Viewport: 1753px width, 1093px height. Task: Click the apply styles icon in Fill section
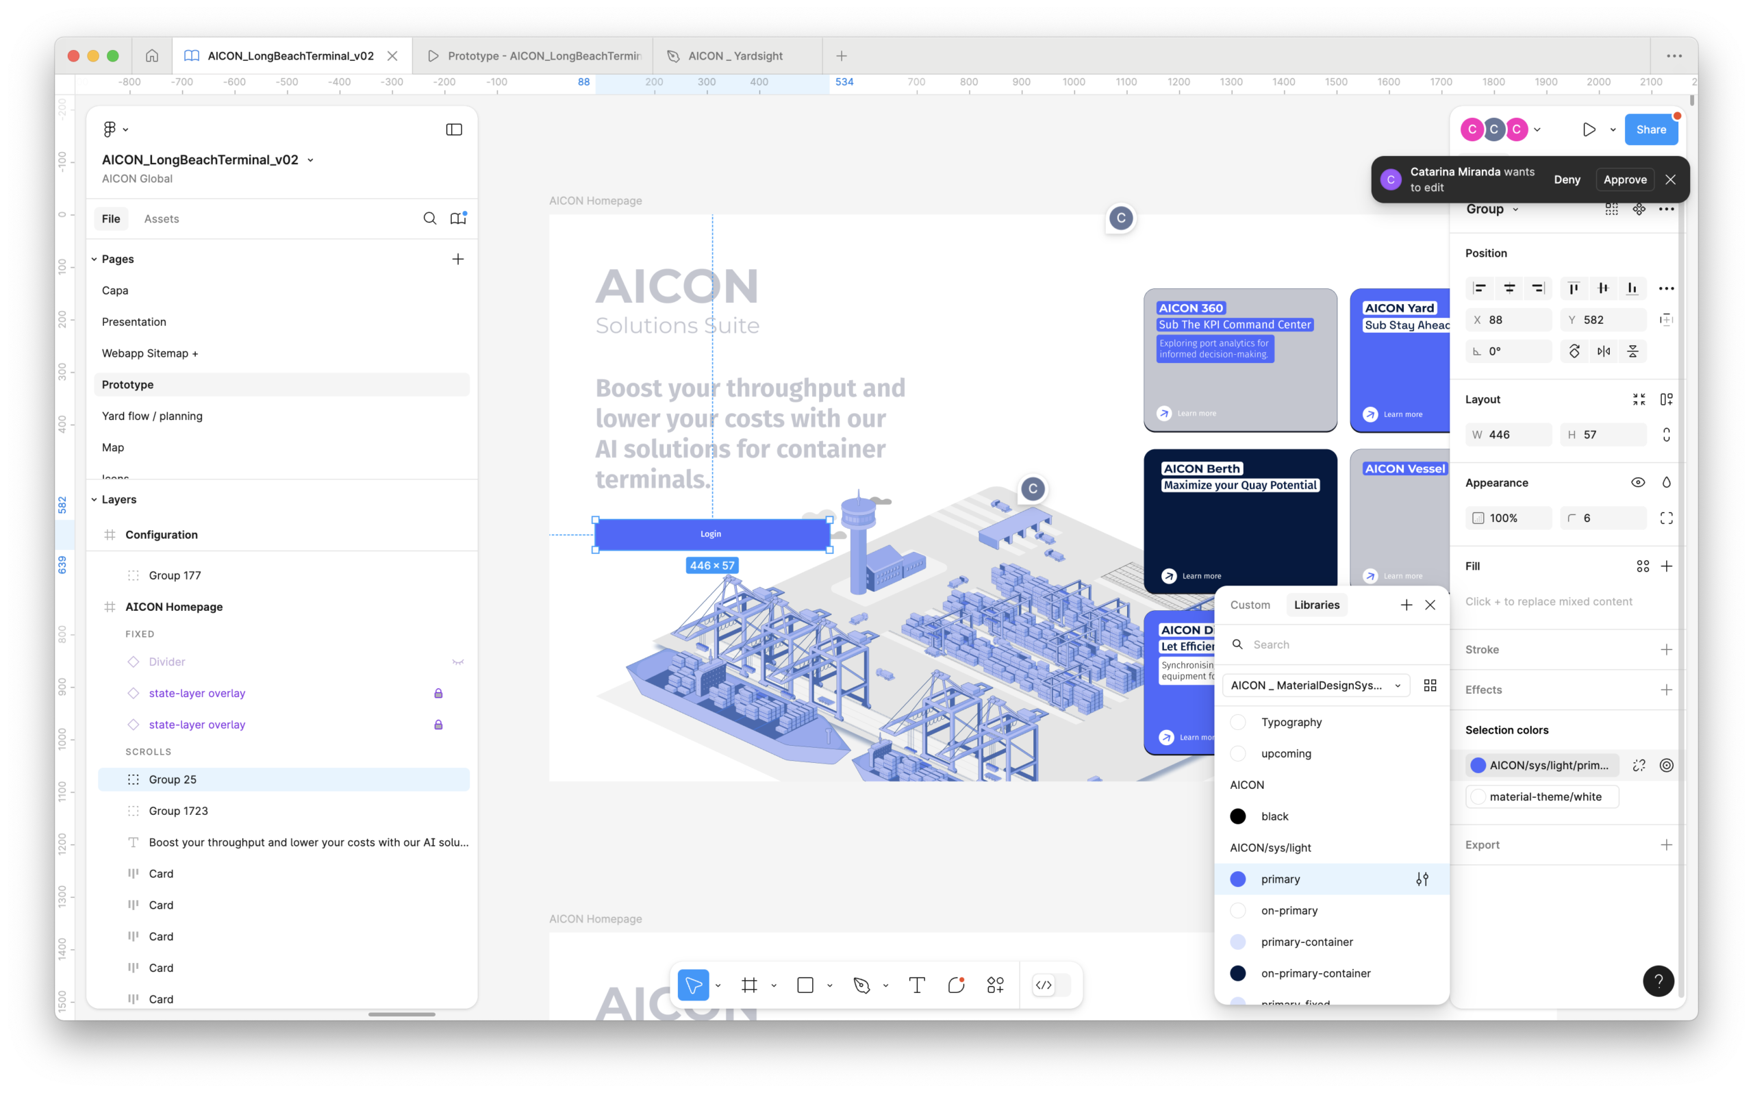[1643, 566]
